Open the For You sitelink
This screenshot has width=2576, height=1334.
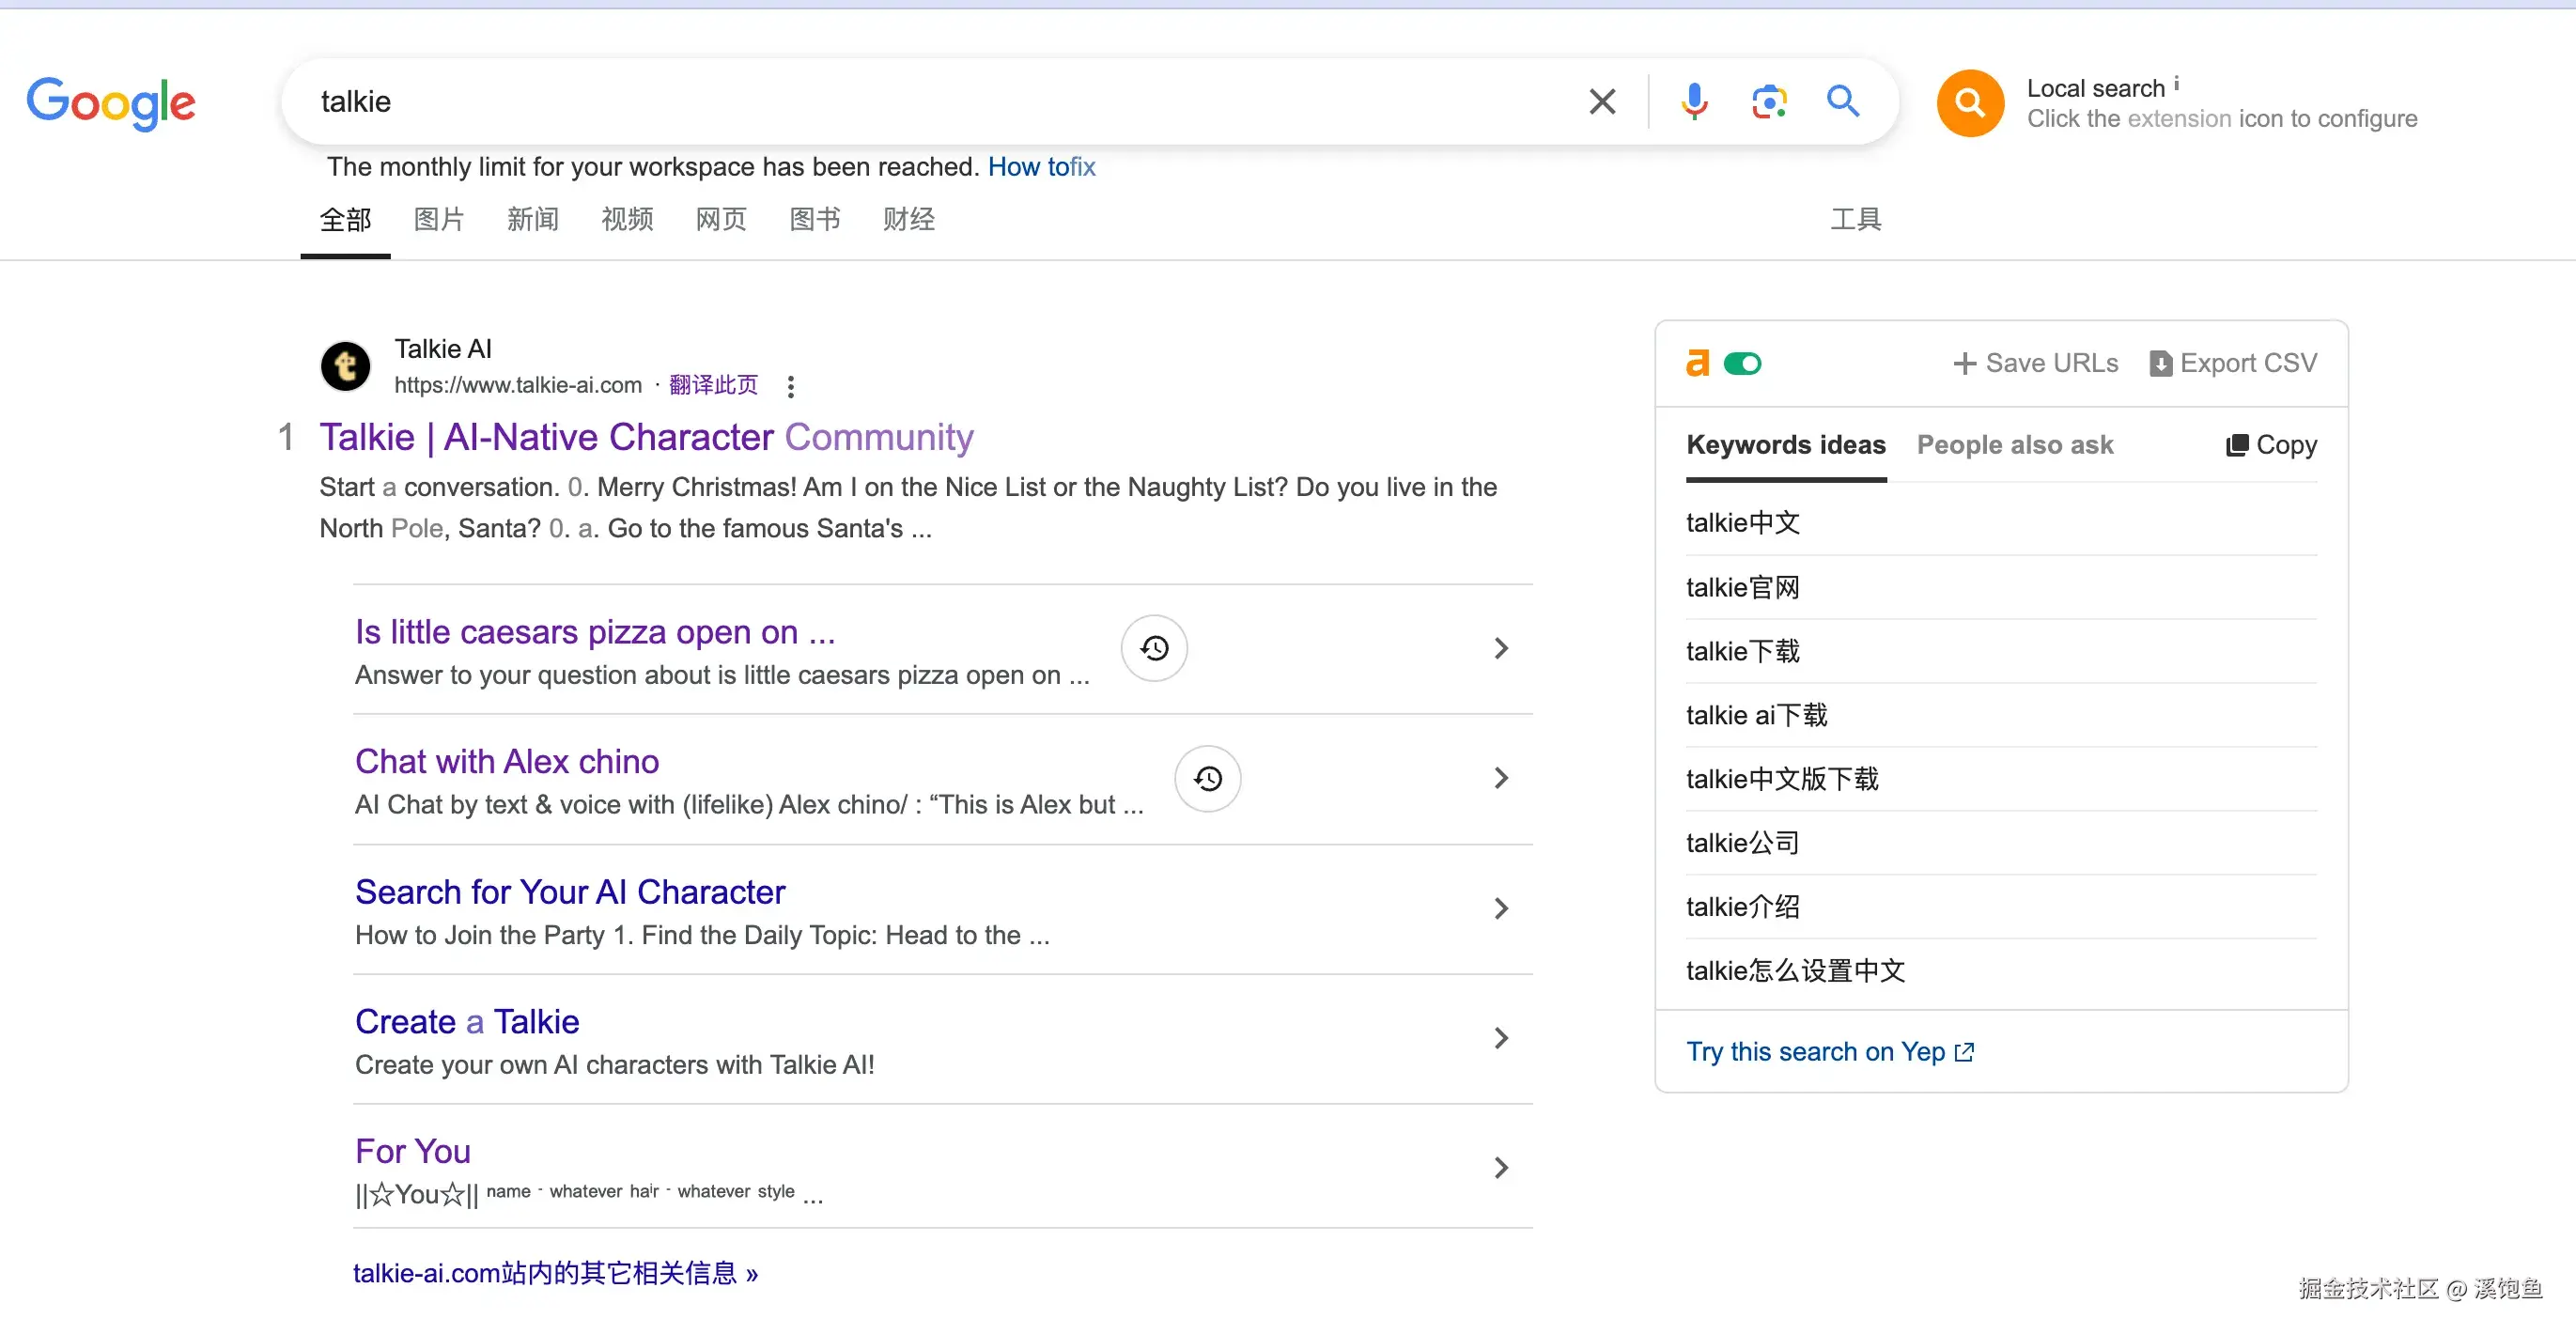tap(413, 1152)
